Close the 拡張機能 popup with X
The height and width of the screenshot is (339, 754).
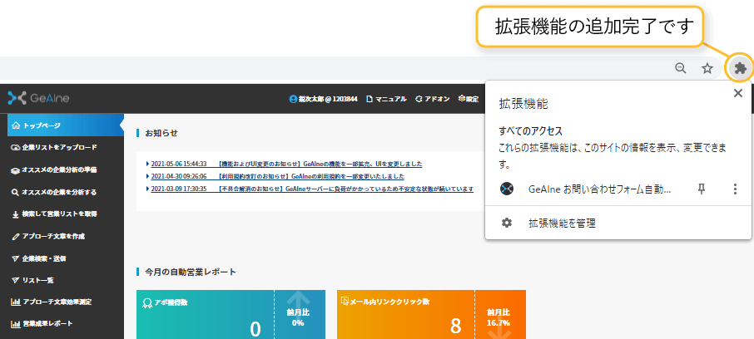click(x=738, y=93)
